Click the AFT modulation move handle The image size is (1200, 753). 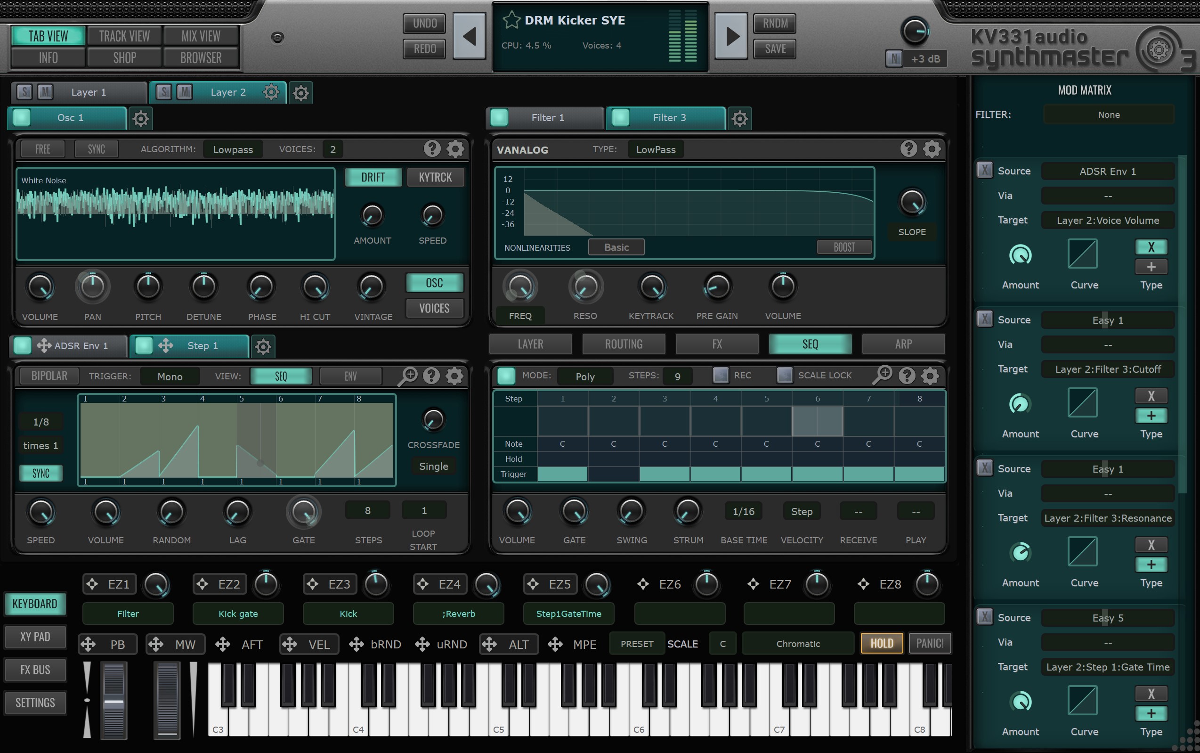point(222,644)
